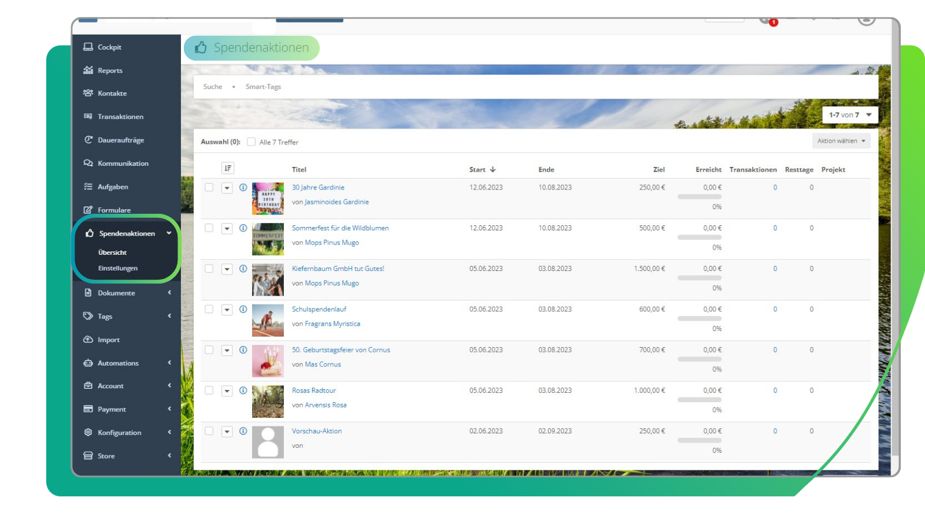The width and height of the screenshot is (925, 520).
Task: Open the Aktion wählen dropdown
Action: [x=841, y=141]
